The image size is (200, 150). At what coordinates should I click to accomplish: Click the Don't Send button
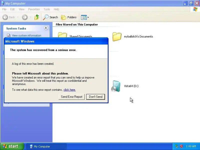point(96,97)
